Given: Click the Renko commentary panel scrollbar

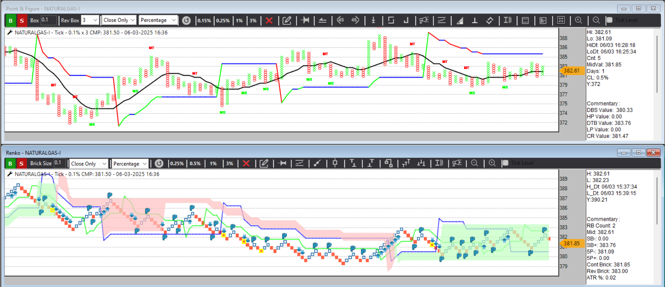Looking at the screenshot, I should click(657, 201).
